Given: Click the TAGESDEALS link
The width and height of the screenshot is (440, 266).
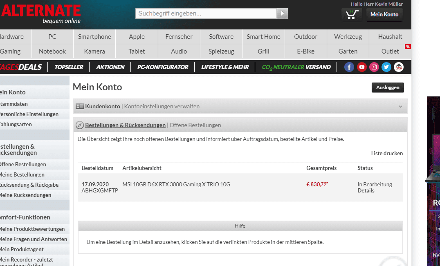Looking at the screenshot, I should [21, 67].
